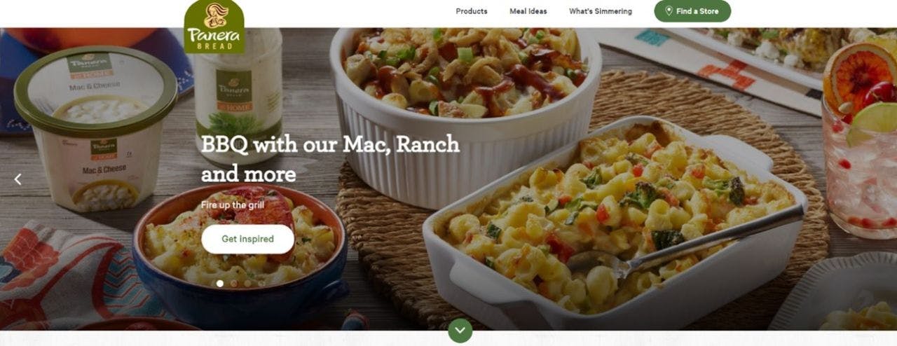Click the Get inspired button
This screenshot has width=897, height=346.
247,239
